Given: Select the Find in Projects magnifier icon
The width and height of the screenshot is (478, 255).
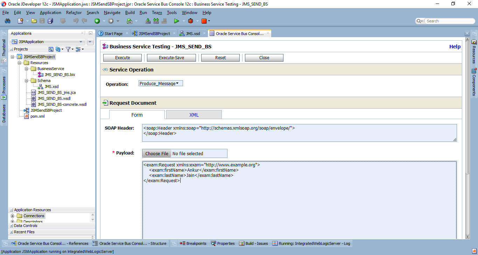Looking at the screenshot, I should [x=51, y=49].
